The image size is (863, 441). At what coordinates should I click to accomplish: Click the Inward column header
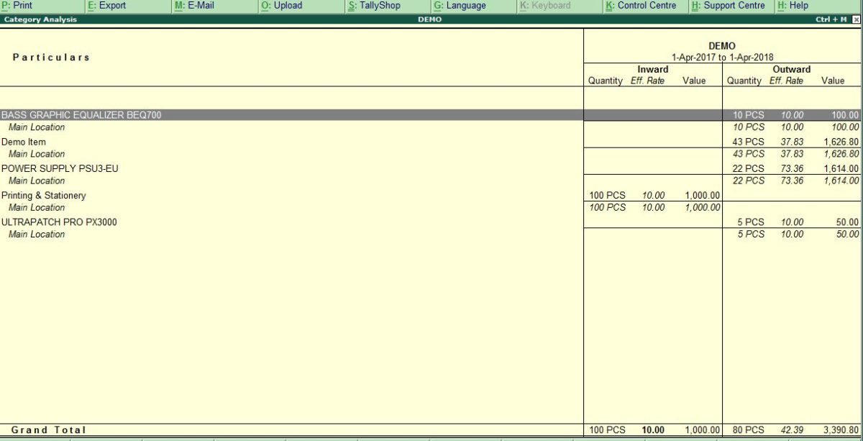653,69
